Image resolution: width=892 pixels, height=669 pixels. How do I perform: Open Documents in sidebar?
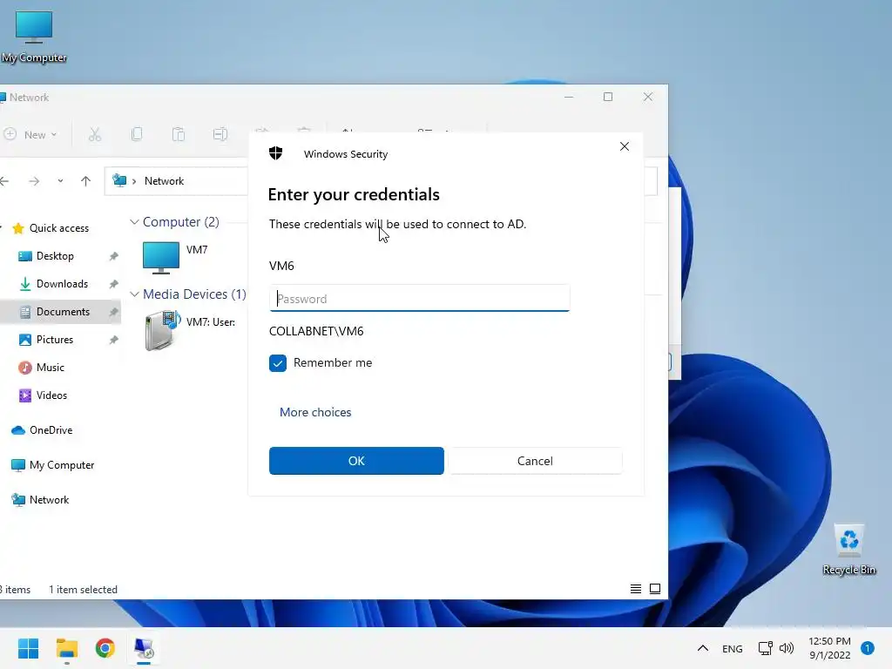[63, 312]
